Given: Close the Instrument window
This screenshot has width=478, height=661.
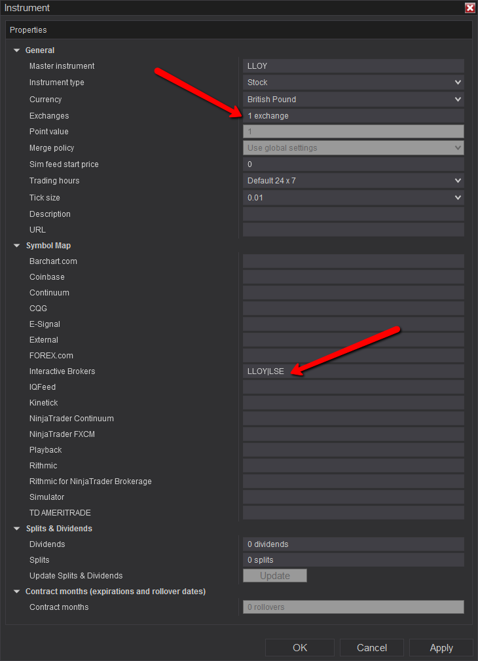Looking at the screenshot, I should click(x=469, y=8).
